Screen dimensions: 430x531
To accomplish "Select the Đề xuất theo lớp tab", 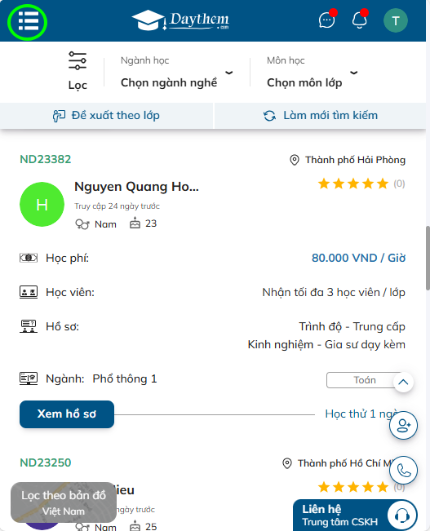I will [x=106, y=116].
